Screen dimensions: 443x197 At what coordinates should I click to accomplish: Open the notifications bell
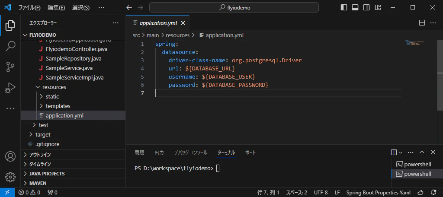click(x=433, y=193)
